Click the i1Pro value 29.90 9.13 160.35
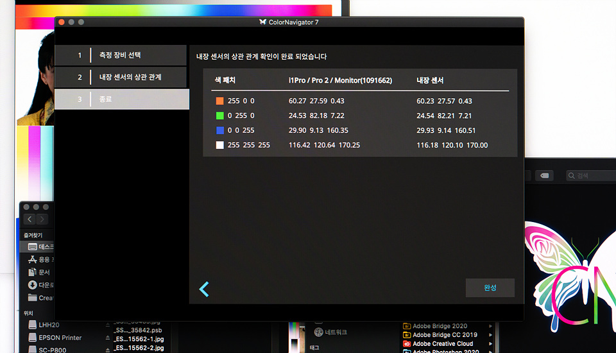The image size is (616, 353). pyautogui.click(x=318, y=130)
